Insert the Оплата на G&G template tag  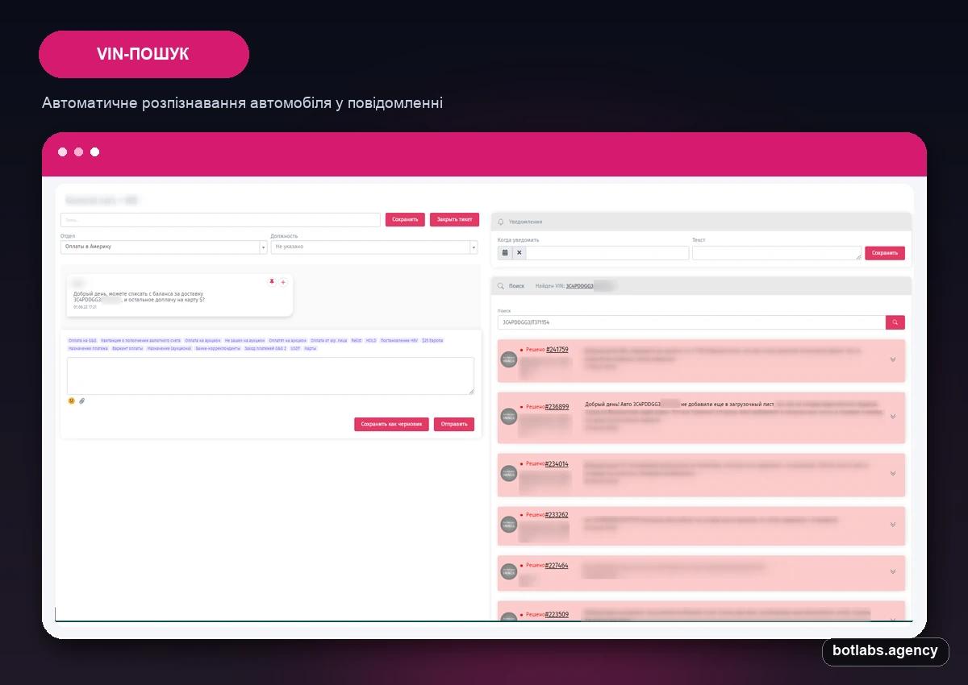[82, 340]
